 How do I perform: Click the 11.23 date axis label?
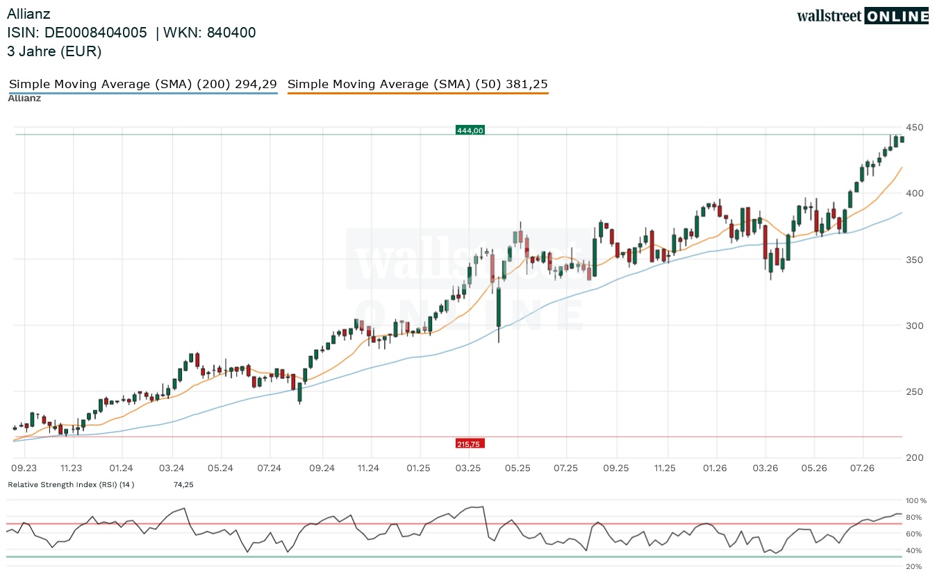[71, 468]
